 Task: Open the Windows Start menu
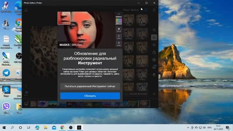point(4,128)
